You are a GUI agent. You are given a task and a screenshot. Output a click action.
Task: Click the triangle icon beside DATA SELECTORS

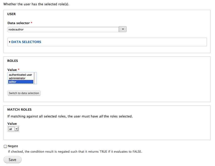(x=10, y=42)
